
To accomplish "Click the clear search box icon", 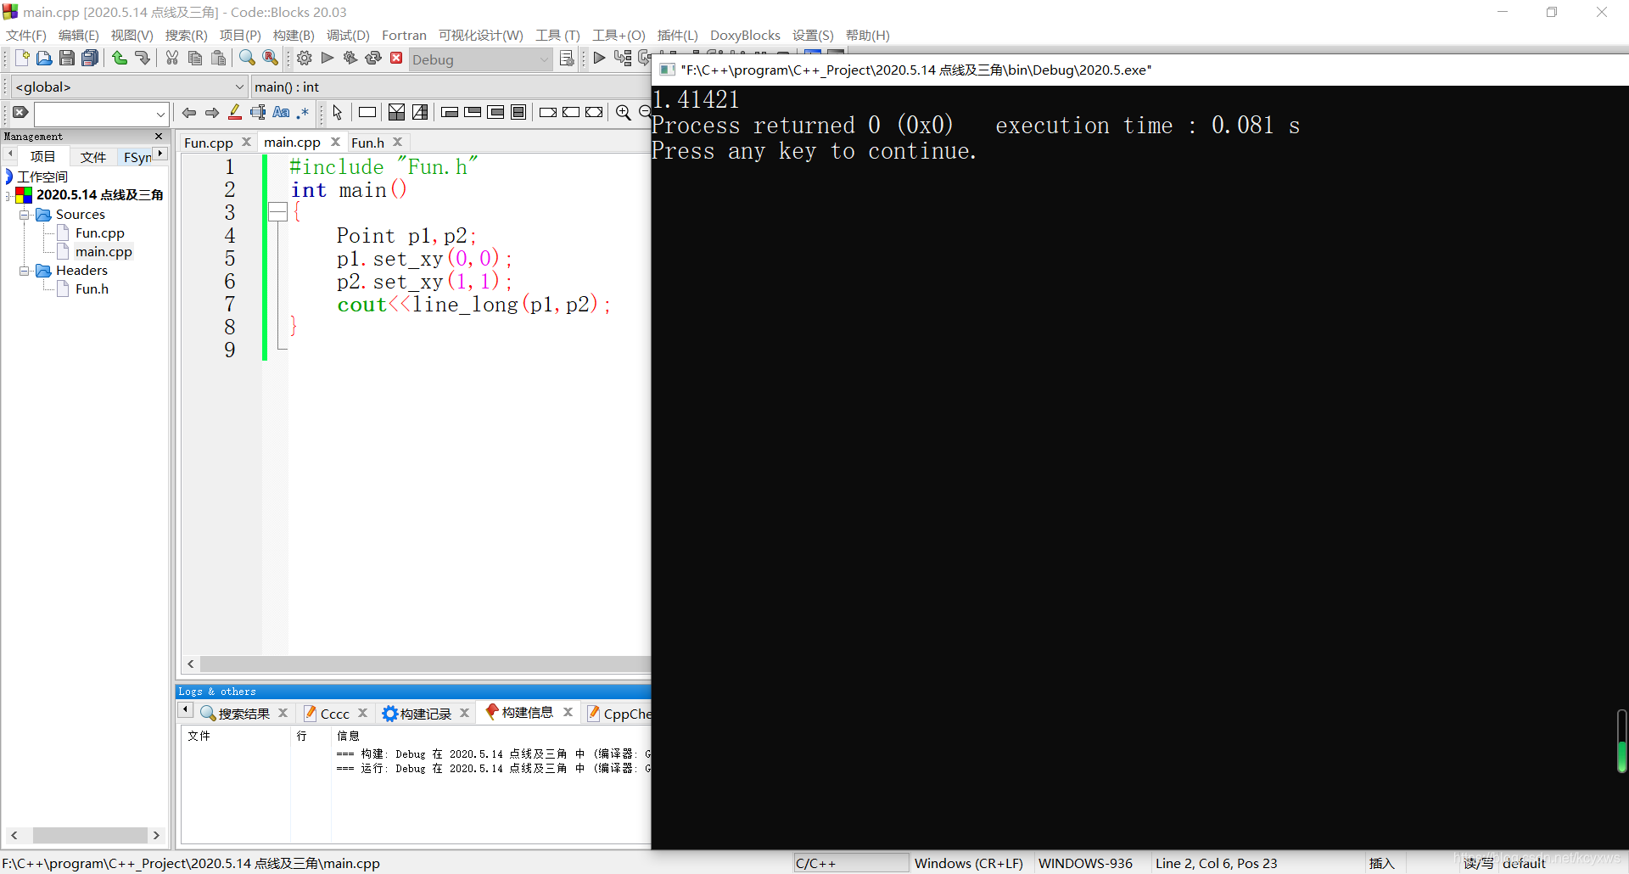I will coord(20,112).
